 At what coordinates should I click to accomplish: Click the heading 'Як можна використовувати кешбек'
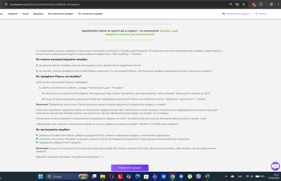tap(61, 59)
